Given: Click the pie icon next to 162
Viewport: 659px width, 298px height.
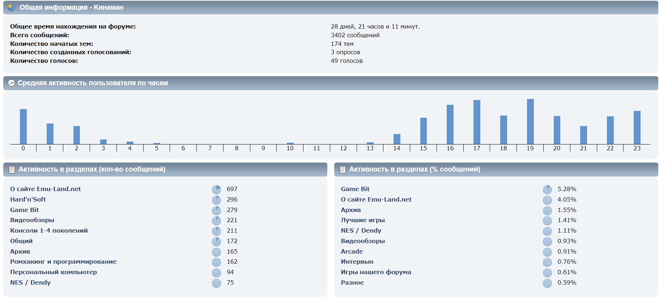Looking at the screenshot, I should [216, 262].
